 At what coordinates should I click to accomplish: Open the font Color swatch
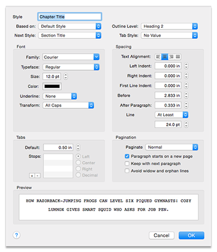(x=52, y=86)
